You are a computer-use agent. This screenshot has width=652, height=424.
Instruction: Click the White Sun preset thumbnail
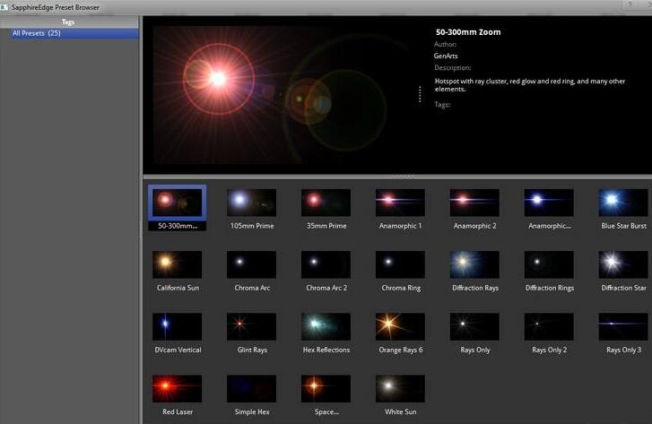tap(400, 388)
